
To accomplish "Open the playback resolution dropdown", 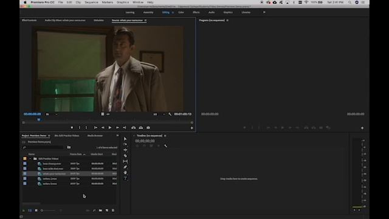I will (159, 114).
